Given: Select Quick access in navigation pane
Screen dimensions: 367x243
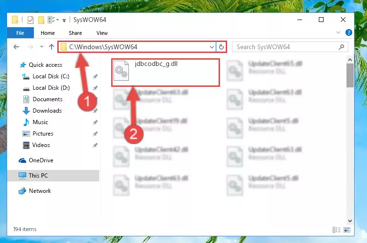Looking at the screenshot, I should [x=46, y=65].
